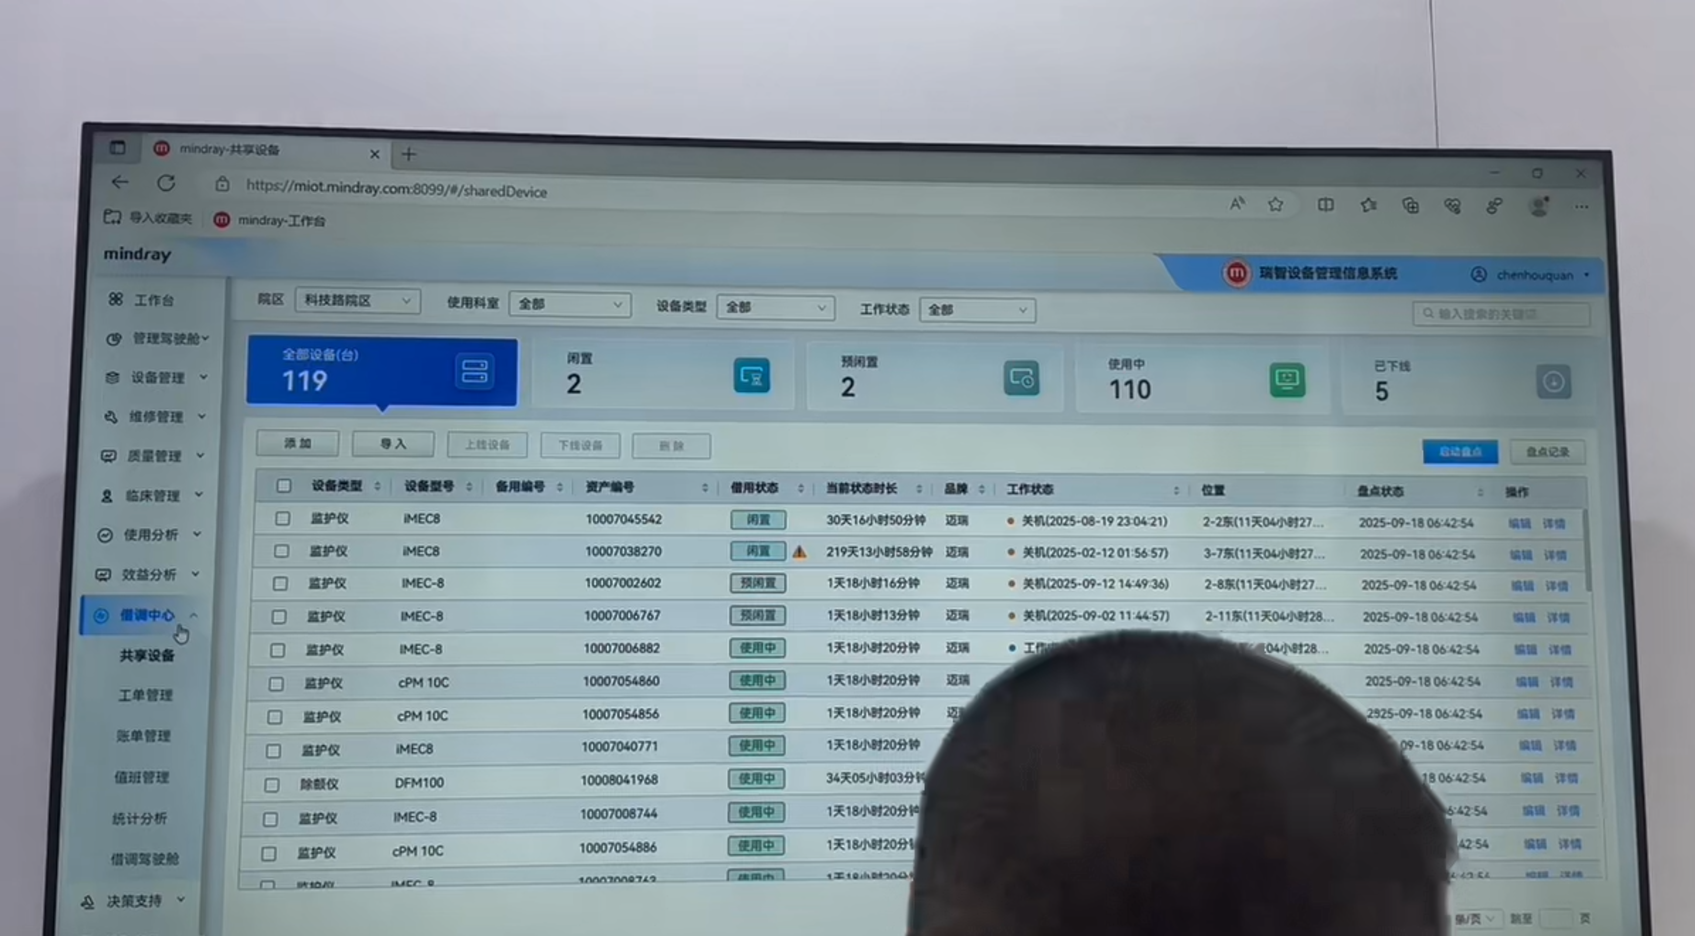Click the warning triangle on asset 10007038270

tap(799, 552)
